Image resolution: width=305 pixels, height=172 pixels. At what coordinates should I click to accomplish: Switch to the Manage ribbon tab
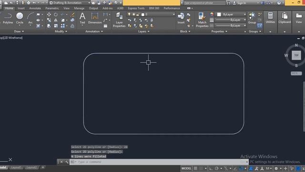[79, 8]
